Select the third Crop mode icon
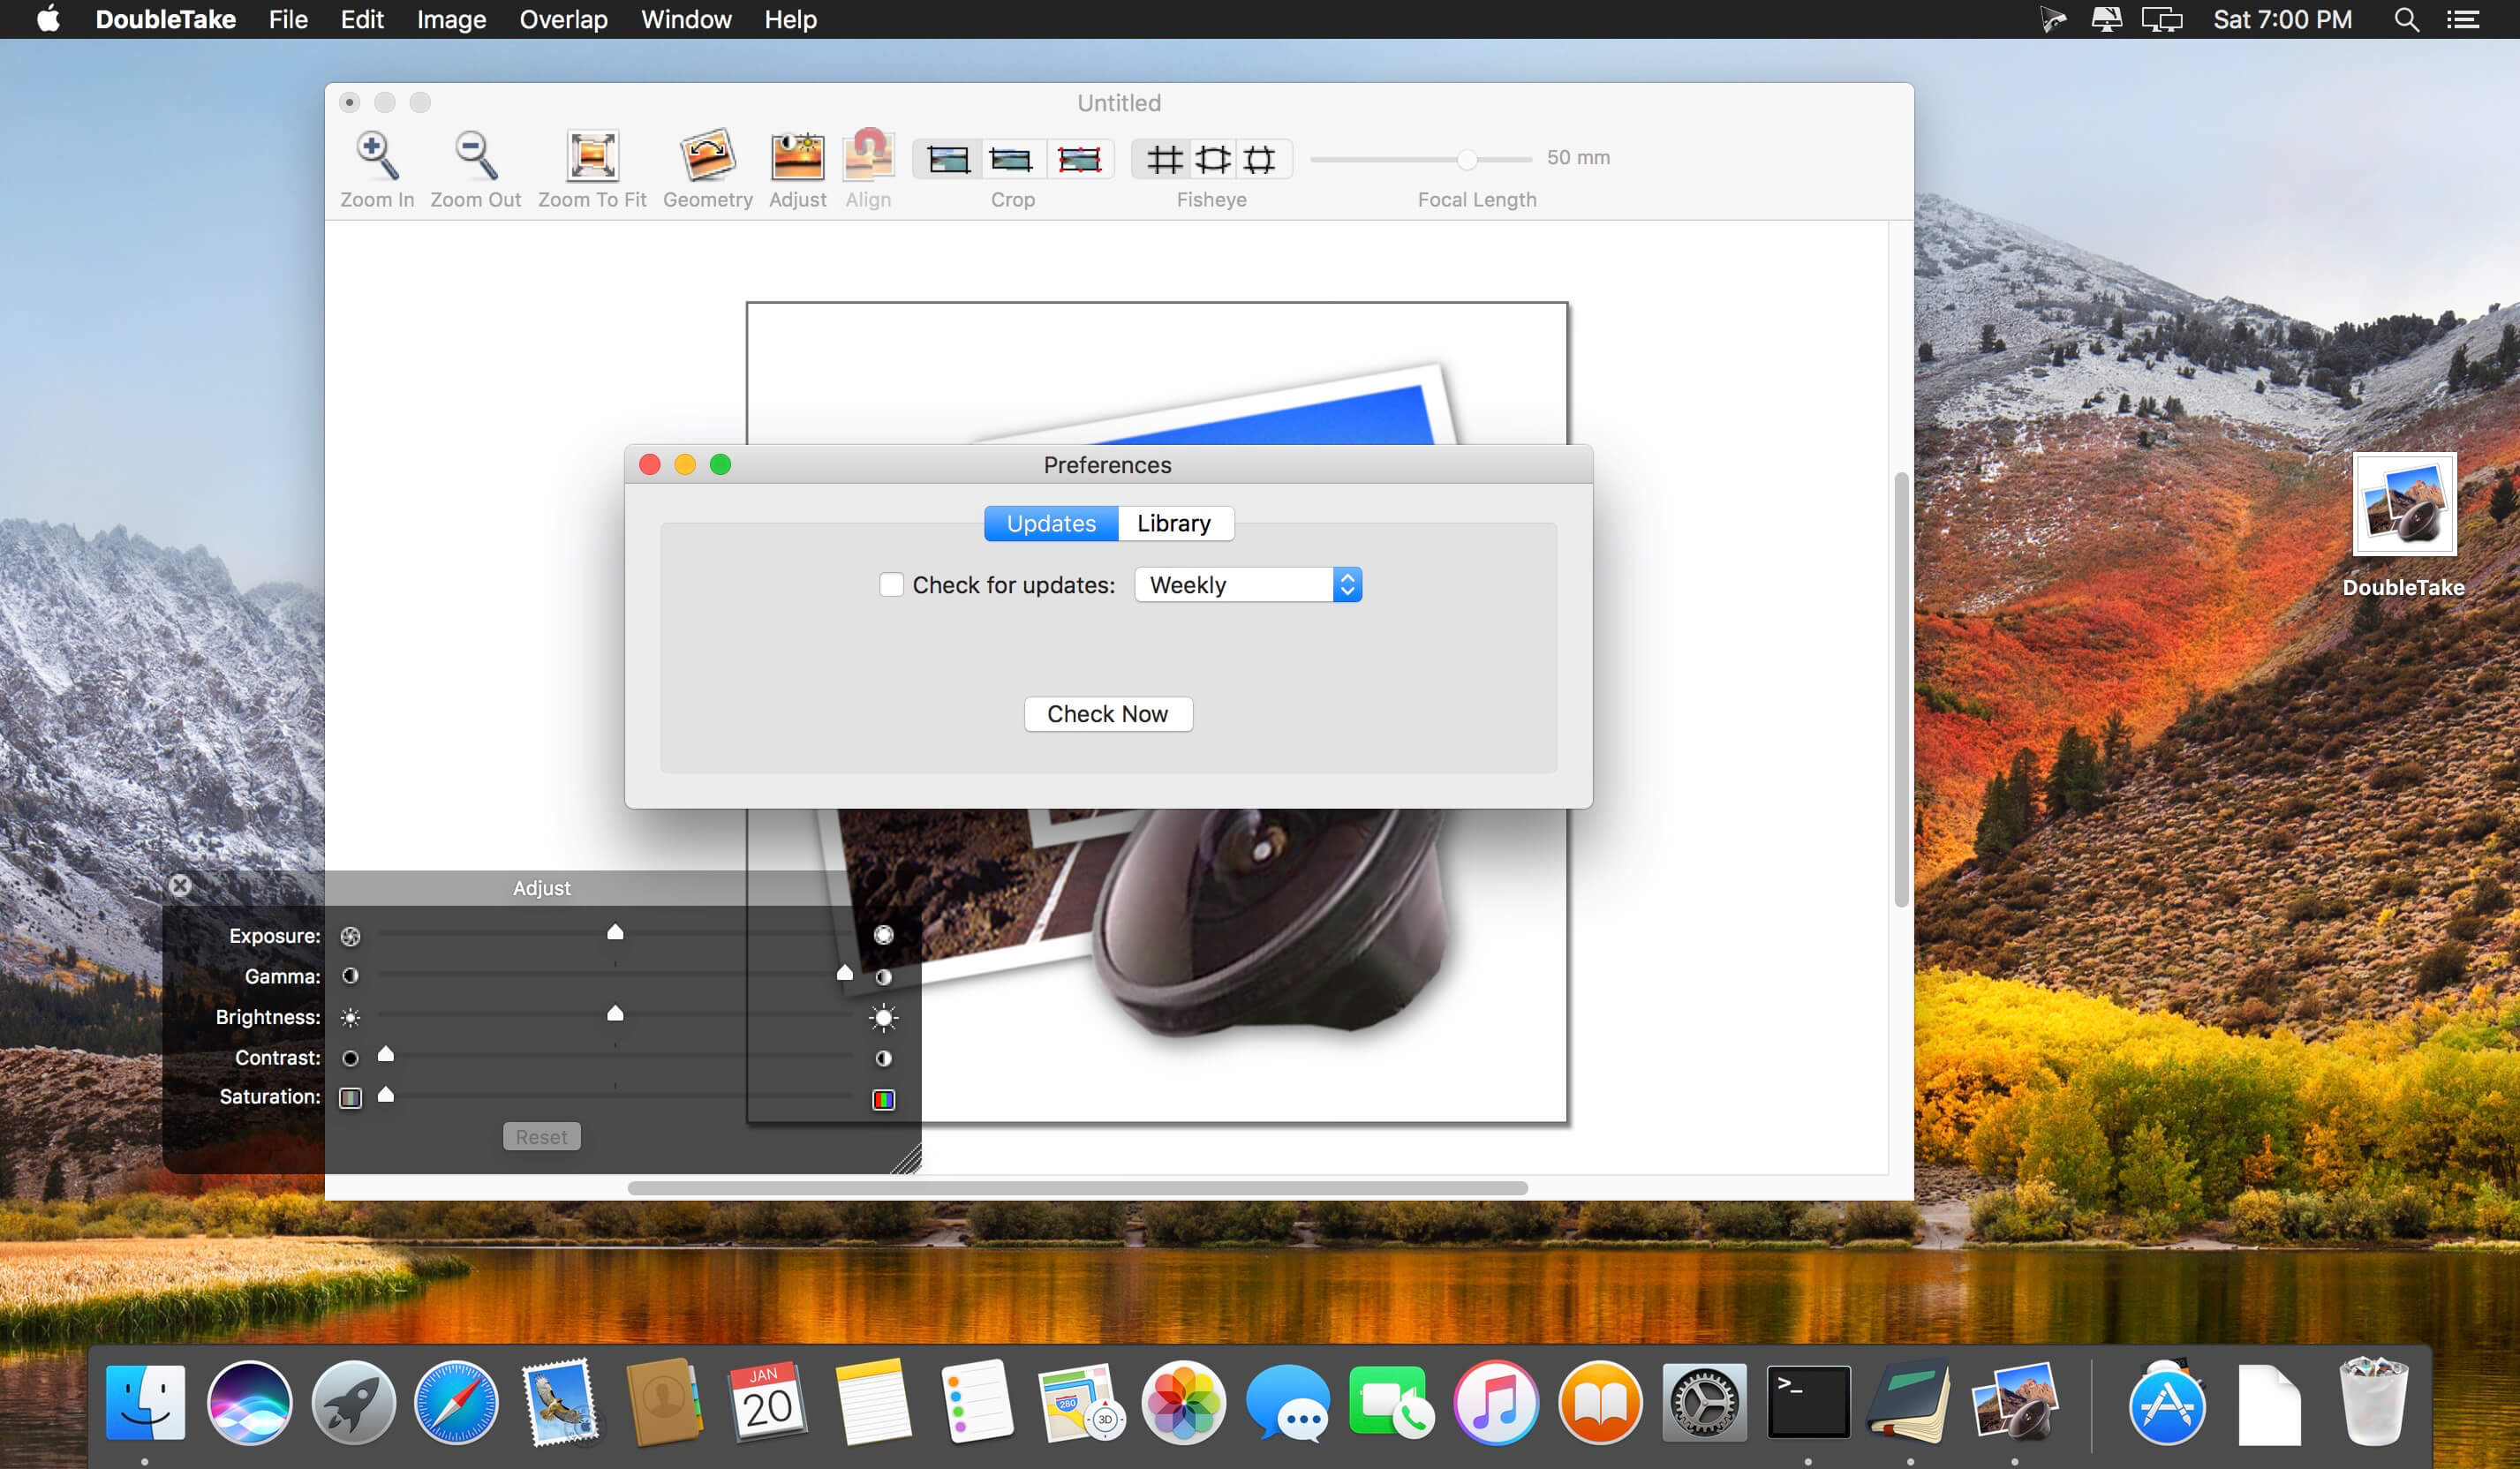Image resolution: width=2520 pixels, height=1469 pixels. [x=1079, y=159]
